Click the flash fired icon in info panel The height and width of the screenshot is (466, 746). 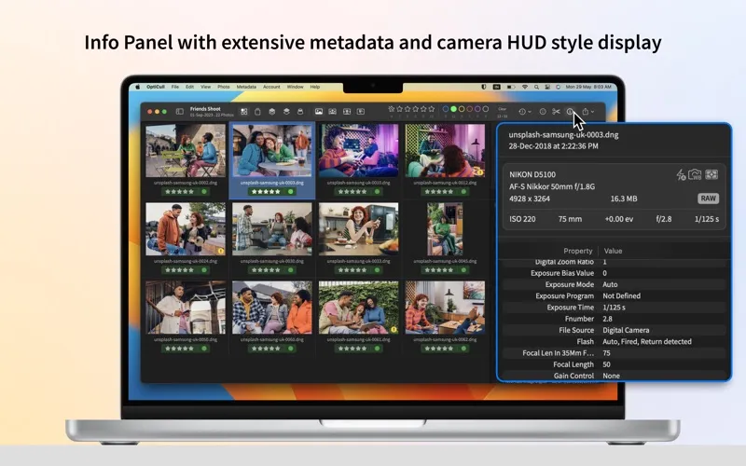pyautogui.click(x=681, y=175)
